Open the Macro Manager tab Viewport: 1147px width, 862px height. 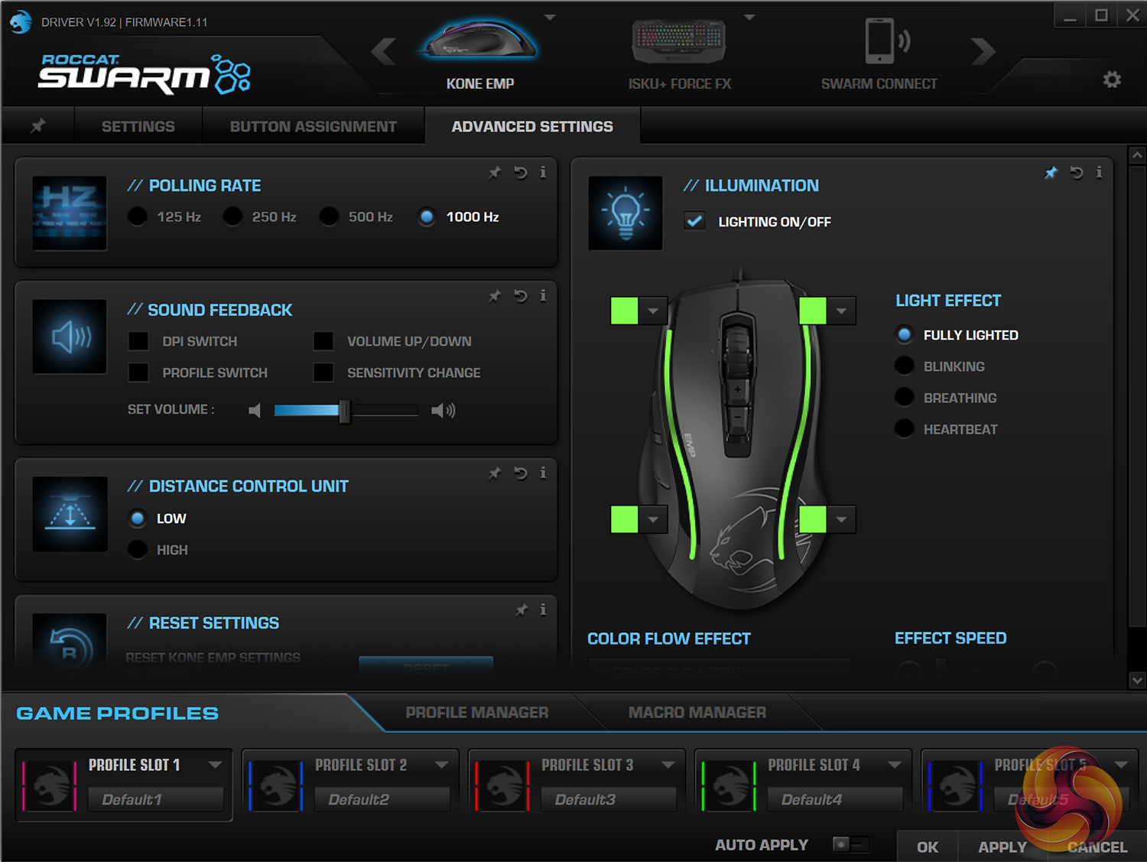click(x=697, y=713)
